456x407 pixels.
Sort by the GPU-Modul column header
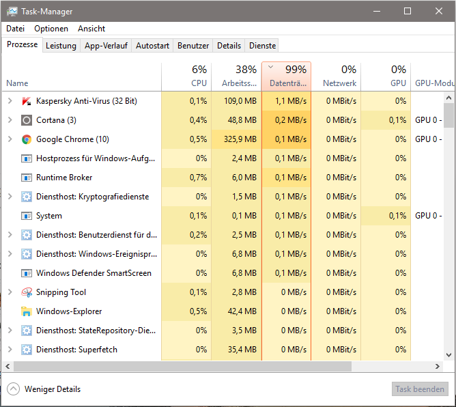tap(433, 76)
